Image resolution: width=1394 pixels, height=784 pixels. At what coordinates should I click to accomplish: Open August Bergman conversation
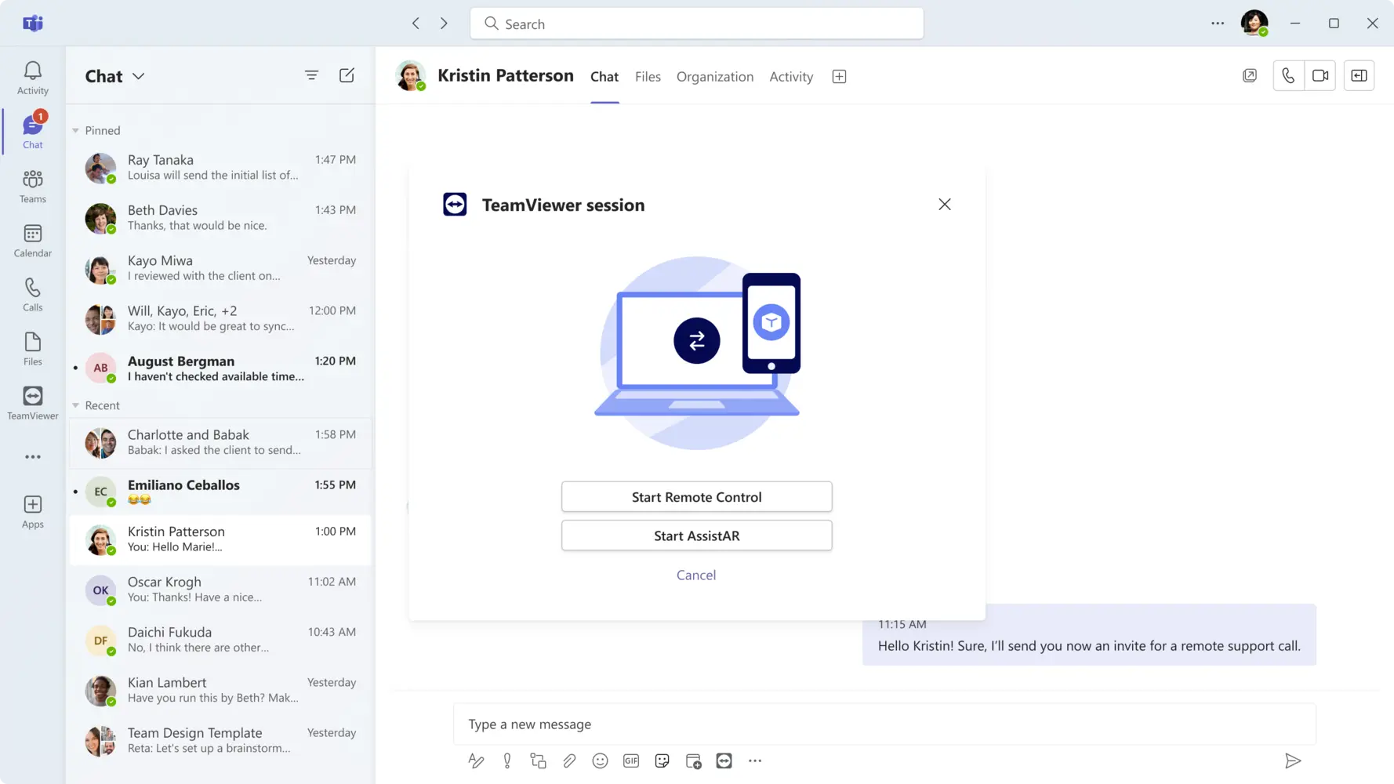point(221,368)
